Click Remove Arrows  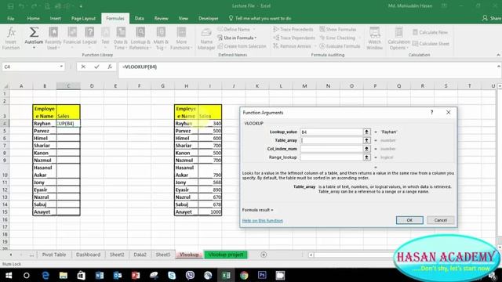coord(292,46)
